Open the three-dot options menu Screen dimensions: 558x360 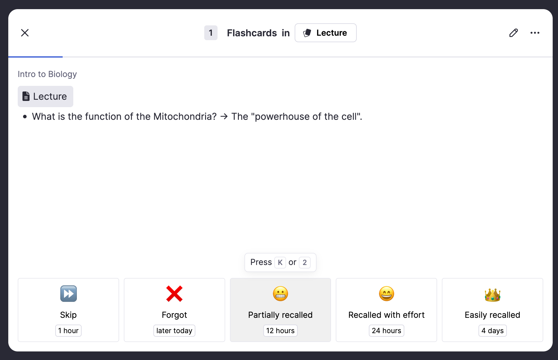pyautogui.click(x=535, y=33)
